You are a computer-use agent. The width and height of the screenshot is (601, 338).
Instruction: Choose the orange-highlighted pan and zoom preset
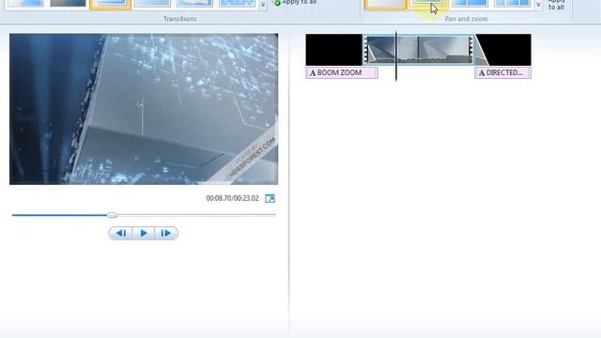click(385, 4)
